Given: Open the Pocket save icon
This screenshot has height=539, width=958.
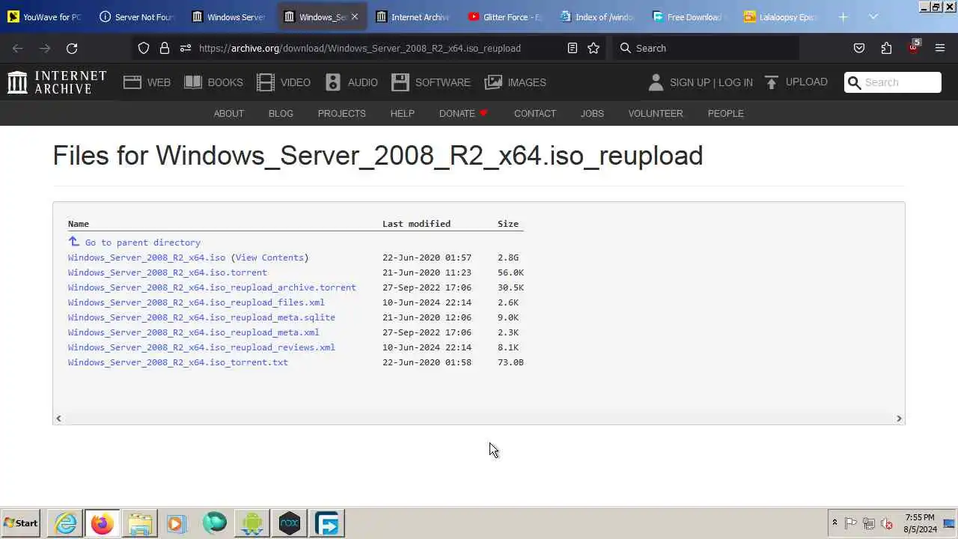Looking at the screenshot, I should (859, 48).
